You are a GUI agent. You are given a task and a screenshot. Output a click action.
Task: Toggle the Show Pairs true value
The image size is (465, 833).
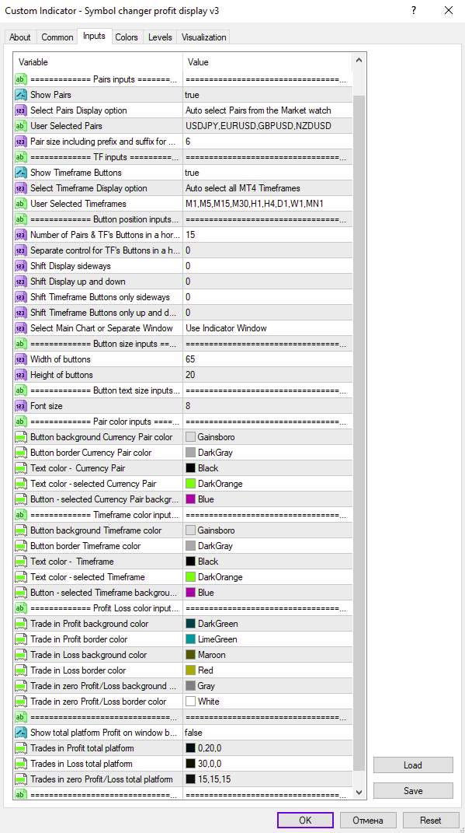point(267,95)
